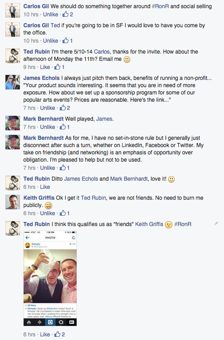The width and height of the screenshot is (224, 340).
Task: Open James Echols' name link on his comment
Action: (41, 78)
